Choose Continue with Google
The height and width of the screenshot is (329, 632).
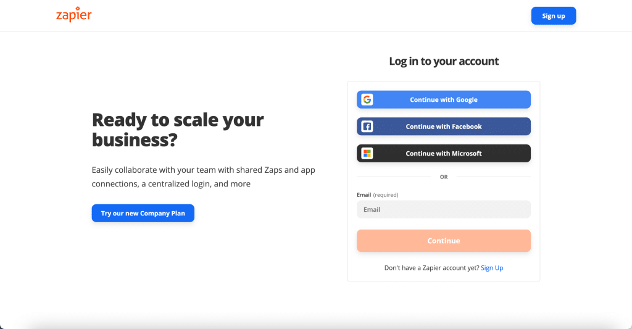point(443,99)
